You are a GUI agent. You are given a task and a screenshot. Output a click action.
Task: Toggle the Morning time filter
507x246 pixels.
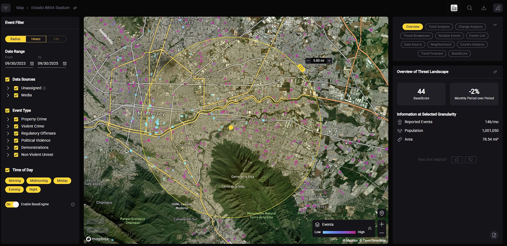pyautogui.click(x=15, y=181)
